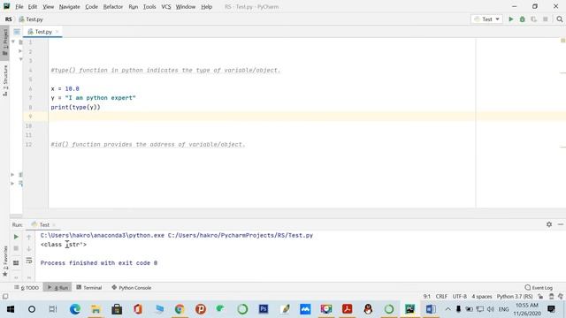Click code line print(type(y))
The width and height of the screenshot is (566, 318).
75,107
